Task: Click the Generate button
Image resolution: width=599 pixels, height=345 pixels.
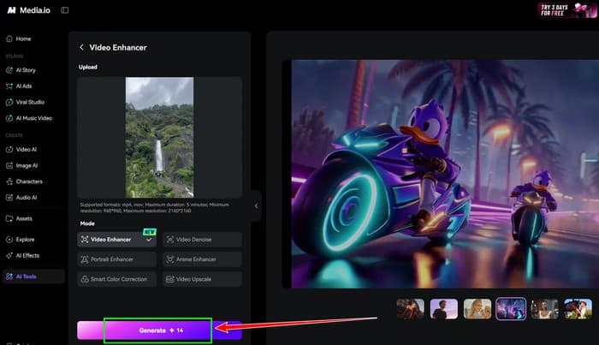Action: (160, 330)
